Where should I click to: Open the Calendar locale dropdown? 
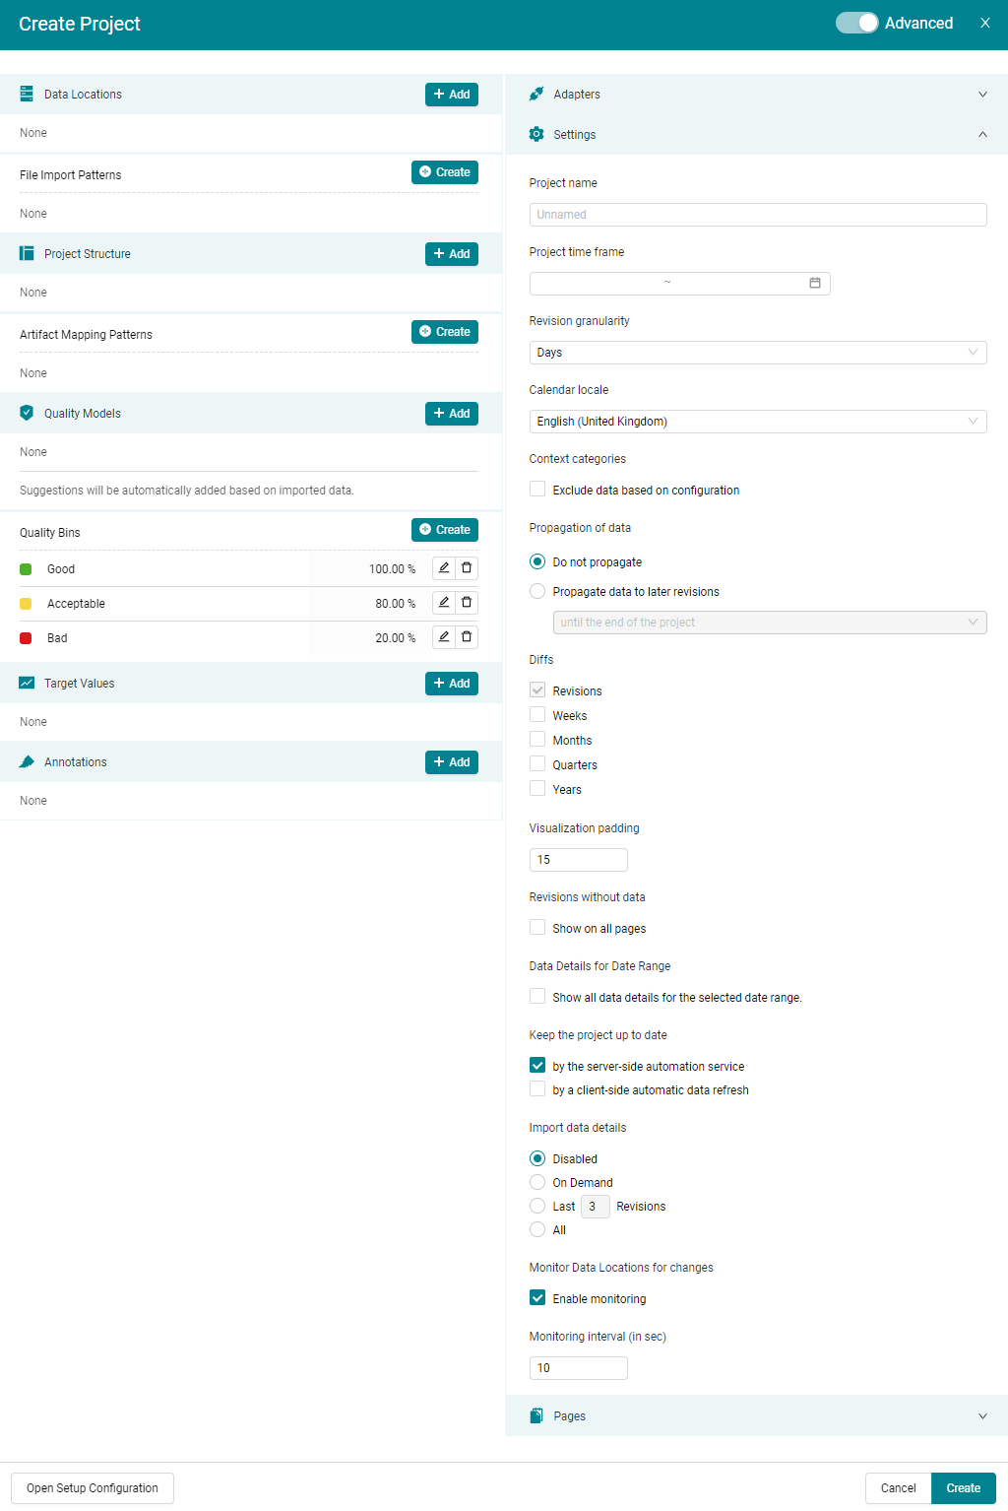[x=757, y=422]
